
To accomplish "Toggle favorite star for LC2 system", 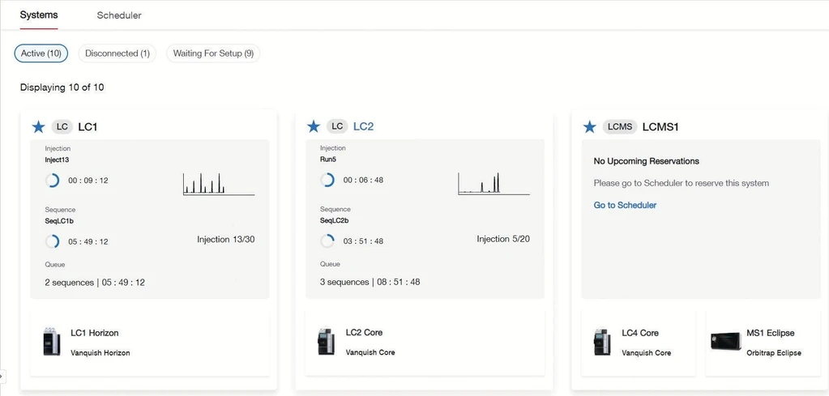I will pyautogui.click(x=314, y=126).
